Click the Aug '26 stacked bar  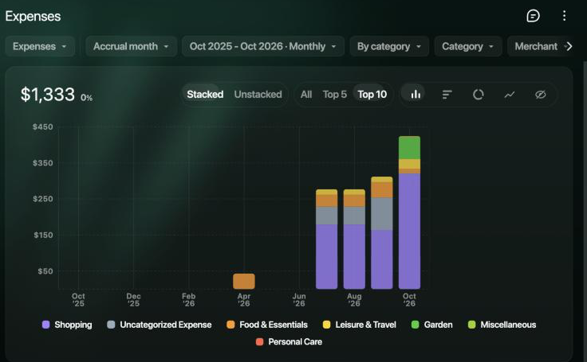[354, 239]
